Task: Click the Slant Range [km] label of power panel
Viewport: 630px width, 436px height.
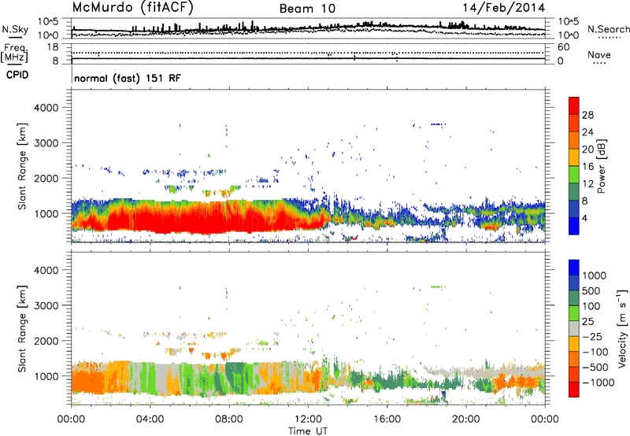Action: coord(22,167)
